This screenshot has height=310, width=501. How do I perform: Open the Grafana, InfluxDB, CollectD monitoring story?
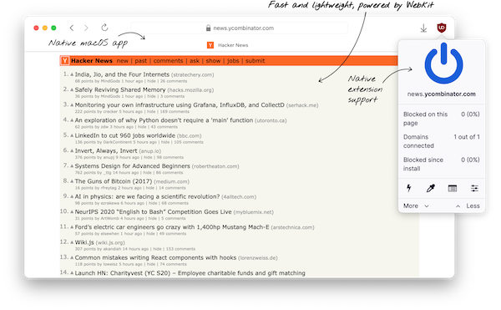point(180,105)
